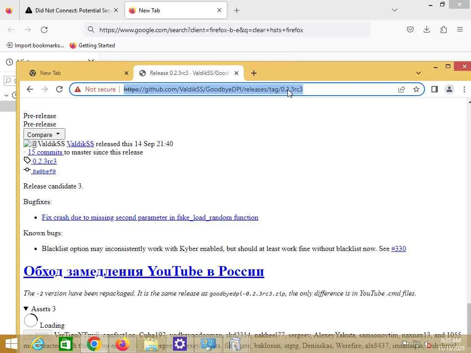The image size is (471, 353).
Task: Click the commit icon beside 8a0bef0
Action: point(27,170)
